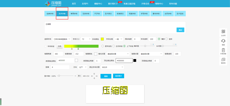Screen dimensions: 230x106
Task: Open the black 顶边描边颜色 swatch
Action: [x=135, y=60]
